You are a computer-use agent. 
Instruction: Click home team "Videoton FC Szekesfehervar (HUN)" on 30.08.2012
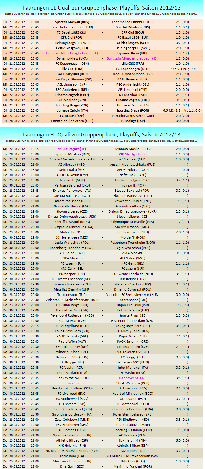coord(72,300)
